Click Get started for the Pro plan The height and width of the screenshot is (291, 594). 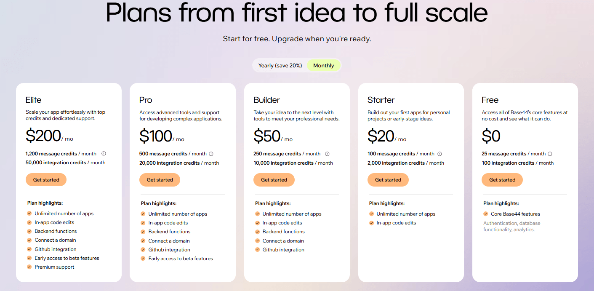click(160, 179)
